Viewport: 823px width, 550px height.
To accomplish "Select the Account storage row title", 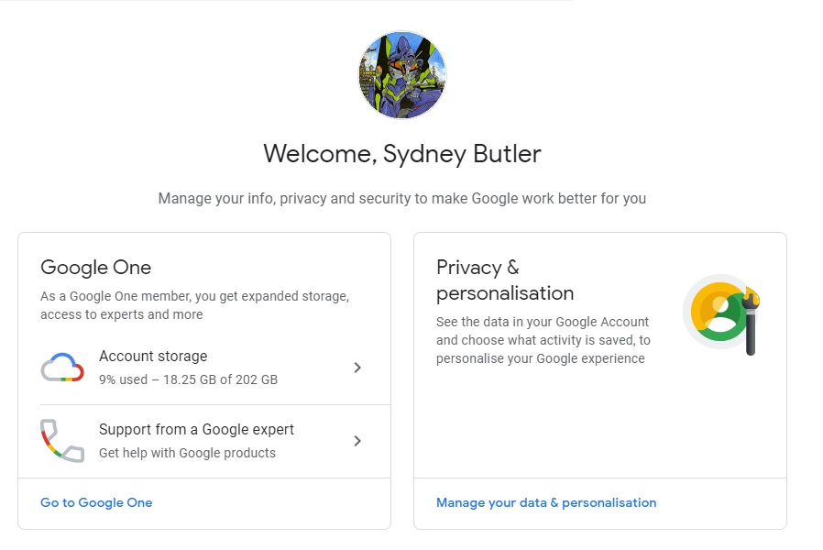I will tap(153, 357).
